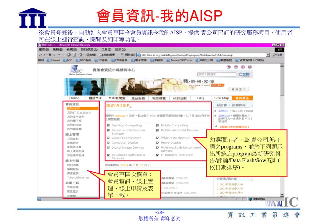This screenshot has height=221, width=319.
Task: Toggle the Home Display checkbox
Action: pyautogui.click(x=157, y=143)
